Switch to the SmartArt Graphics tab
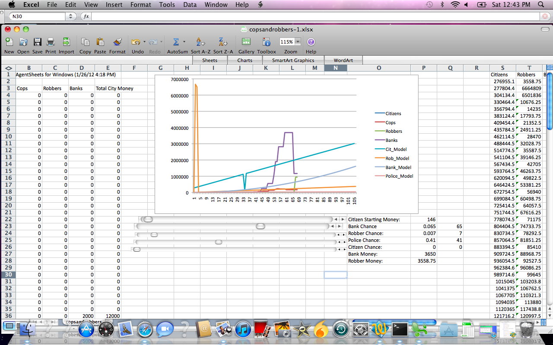Image resolution: width=553 pixels, height=345 pixels. (x=293, y=60)
